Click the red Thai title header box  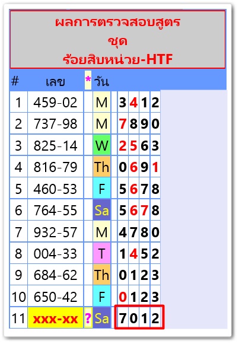(x=117, y=40)
